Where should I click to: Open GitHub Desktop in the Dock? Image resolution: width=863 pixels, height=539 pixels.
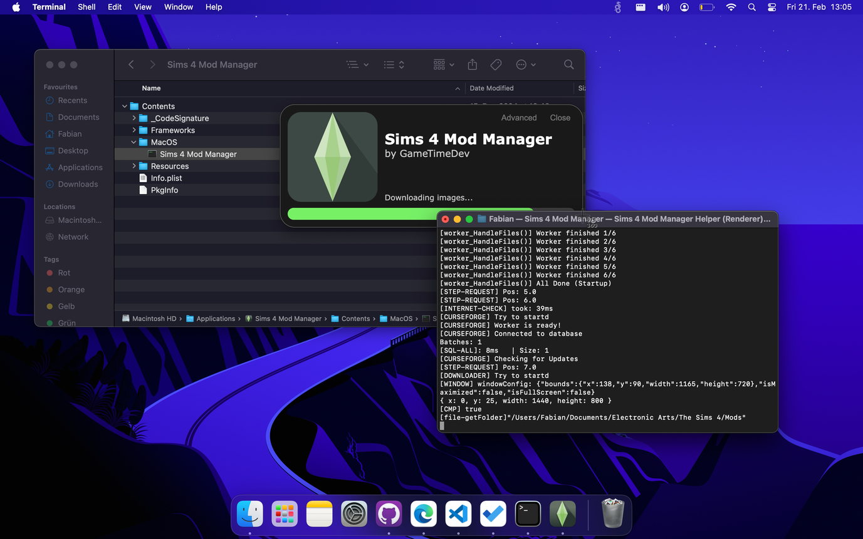click(x=389, y=514)
